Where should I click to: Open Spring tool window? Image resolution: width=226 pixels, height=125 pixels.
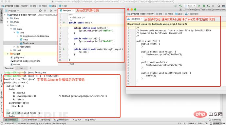click(46, 120)
